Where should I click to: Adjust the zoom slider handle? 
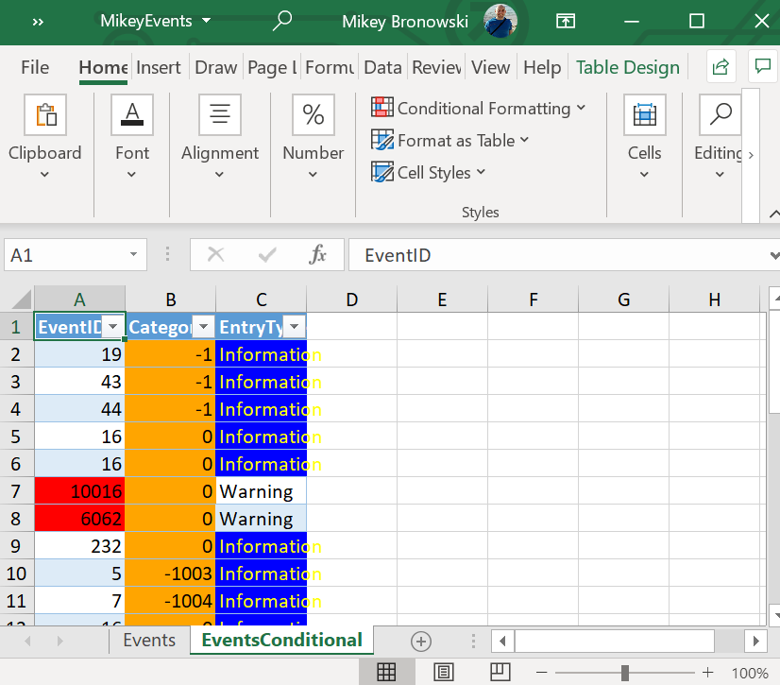[x=624, y=673]
